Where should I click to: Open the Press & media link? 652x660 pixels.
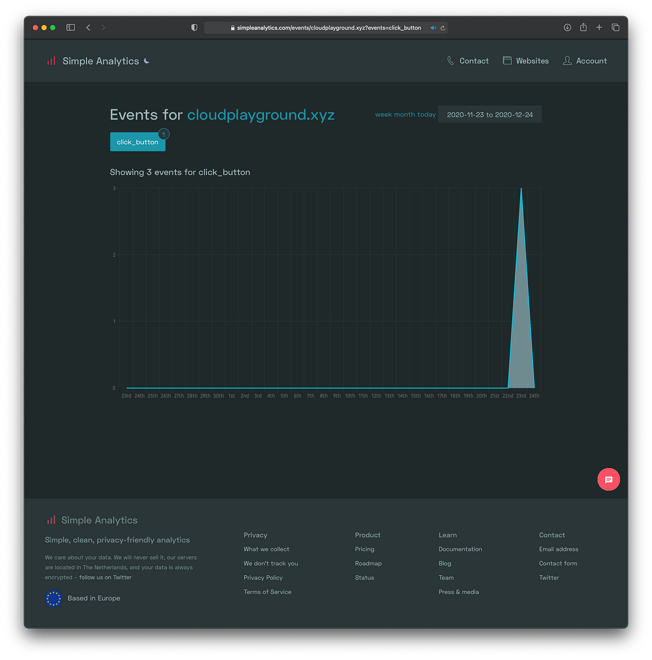[459, 592]
